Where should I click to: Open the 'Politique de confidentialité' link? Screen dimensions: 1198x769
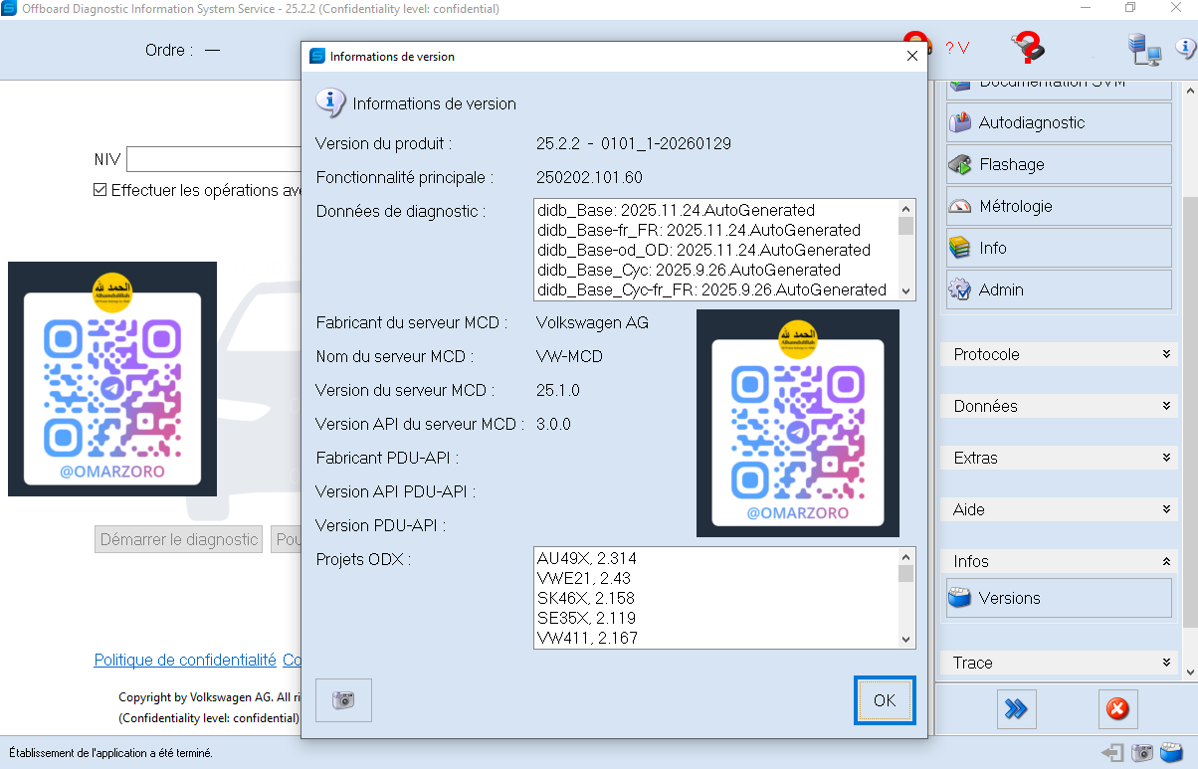pyautogui.click(x=185, y=660)
